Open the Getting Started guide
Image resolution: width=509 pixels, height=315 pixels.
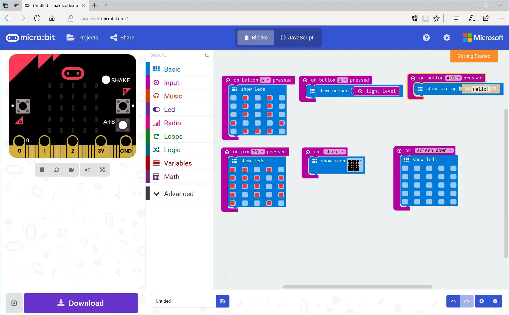tap(474, 56)
